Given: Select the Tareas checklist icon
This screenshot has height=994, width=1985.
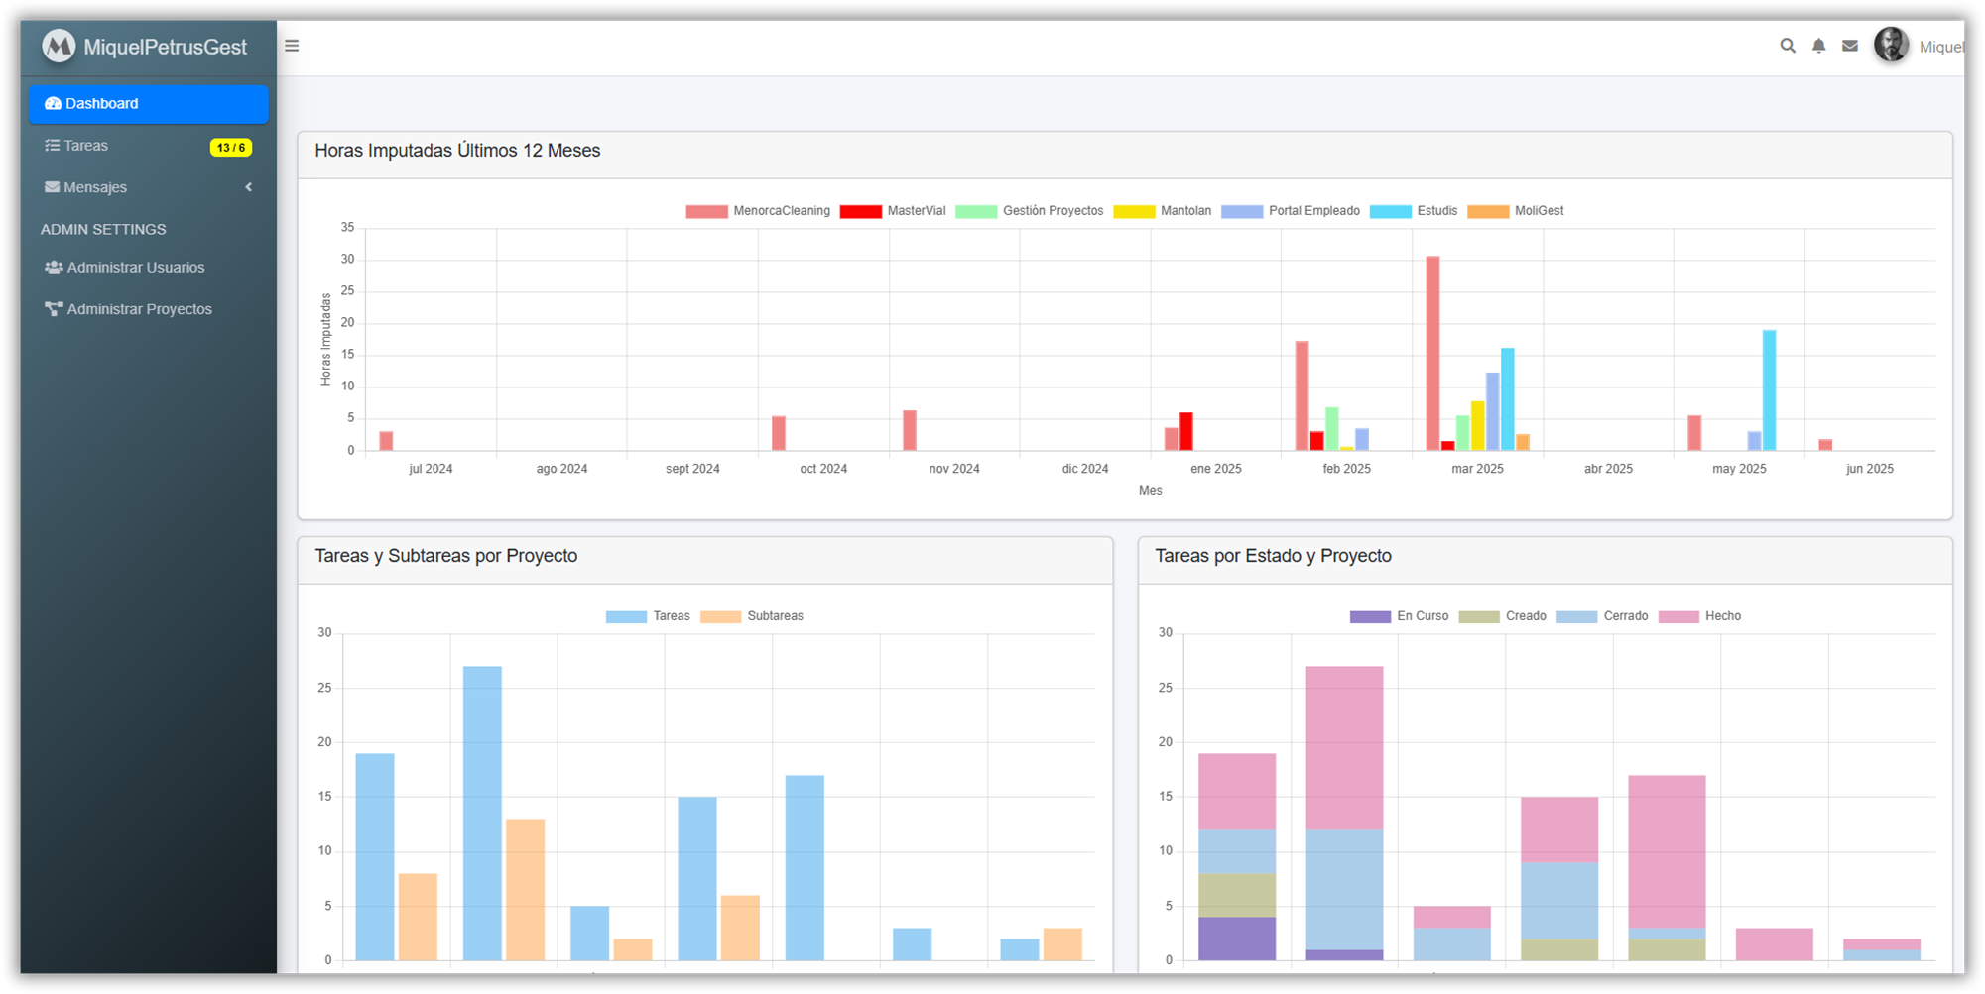Looking at the screenshot, I should (52, 145).
